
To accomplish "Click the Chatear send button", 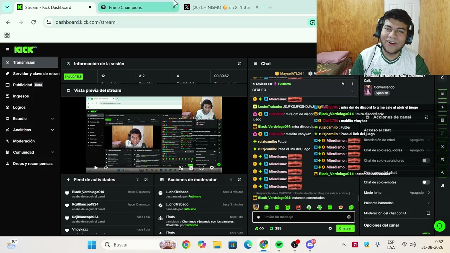I will coord(345,228).
